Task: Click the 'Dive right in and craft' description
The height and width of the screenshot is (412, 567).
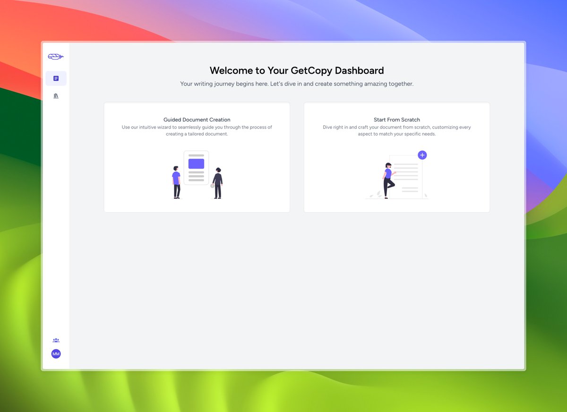Action: coord(397,130)
